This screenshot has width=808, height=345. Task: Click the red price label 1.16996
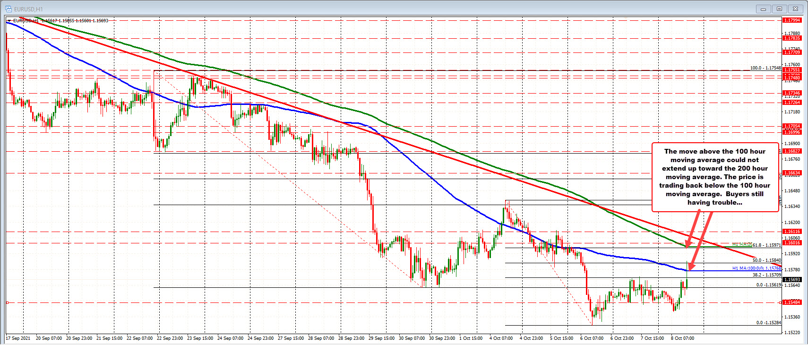[792, 132]
